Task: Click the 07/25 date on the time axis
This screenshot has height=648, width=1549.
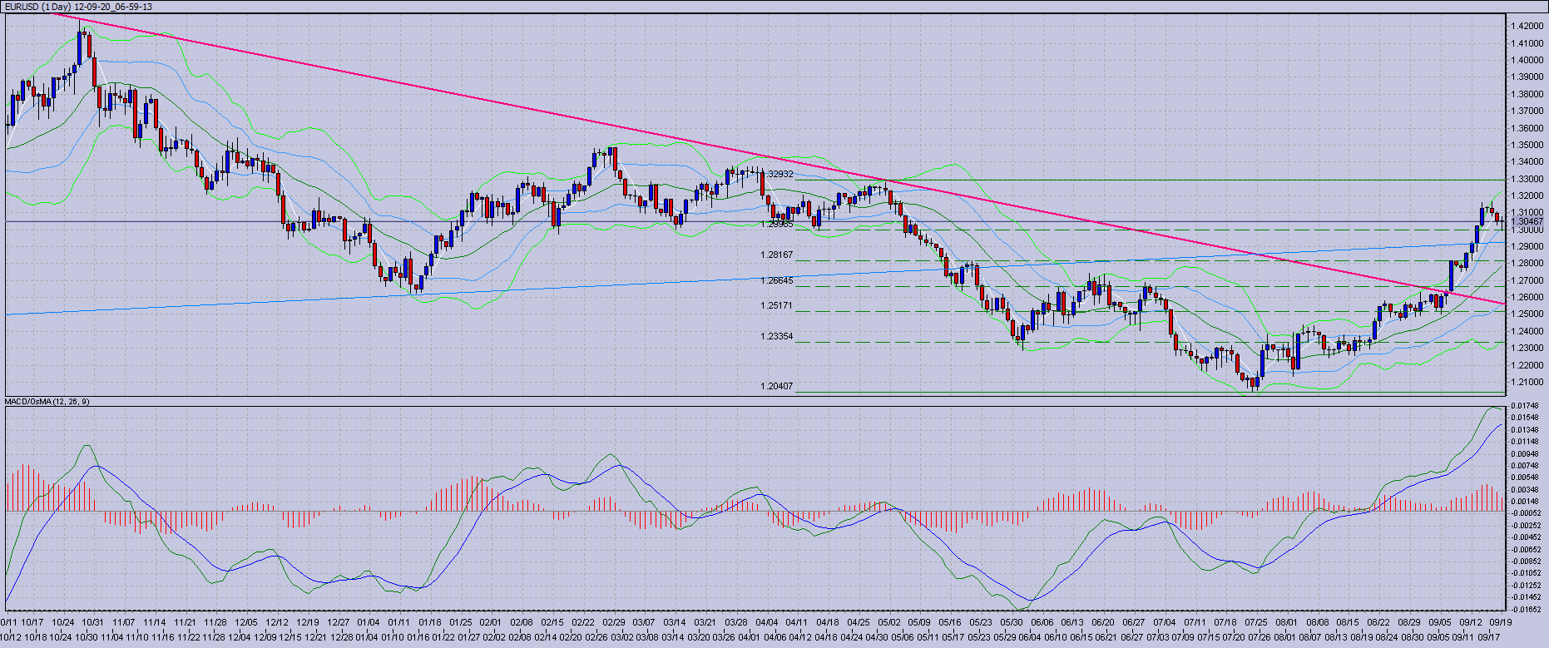Action: 1255,621
